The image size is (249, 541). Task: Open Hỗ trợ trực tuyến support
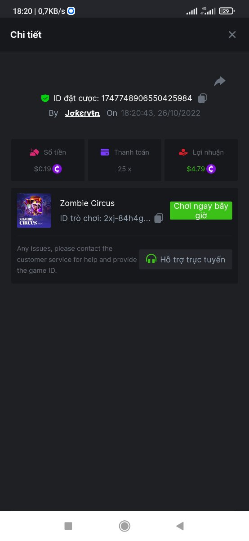[x=186, y=259]
